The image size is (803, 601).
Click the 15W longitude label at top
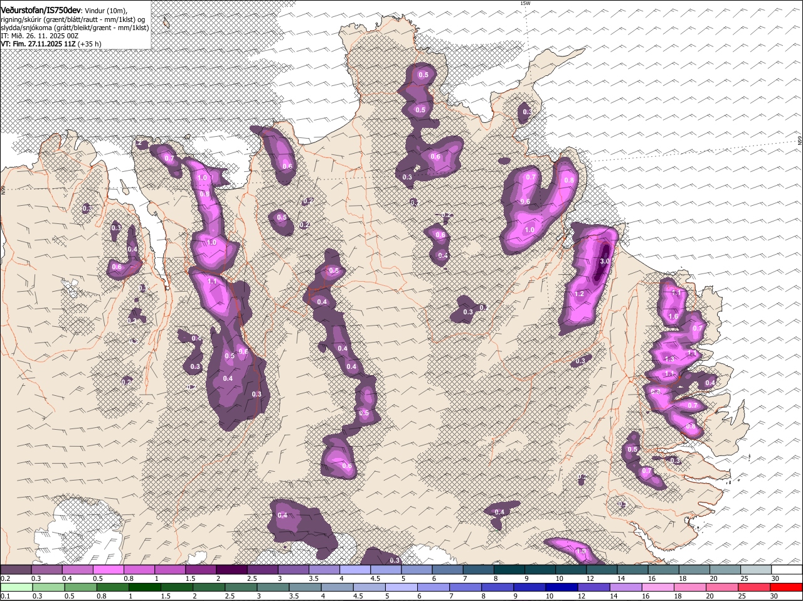click(x=525, y=3)
